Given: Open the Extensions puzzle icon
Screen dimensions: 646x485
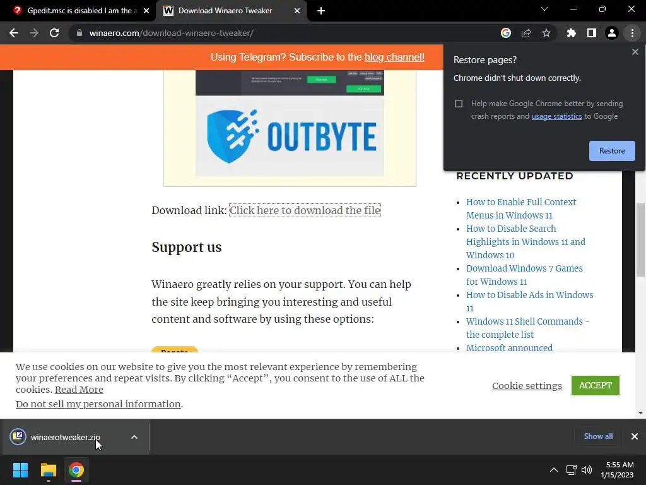Looking at the screenshot, I should tap(572, 33).
